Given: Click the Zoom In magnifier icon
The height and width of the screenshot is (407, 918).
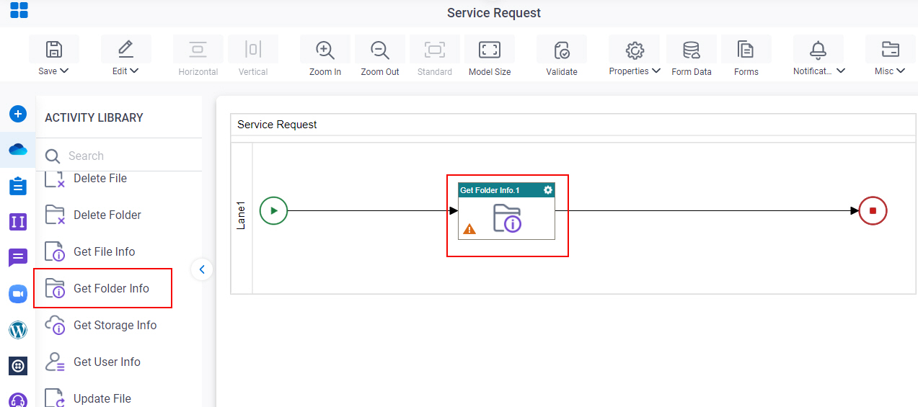Looking at the screenshot, I should (x=325, y=50).
